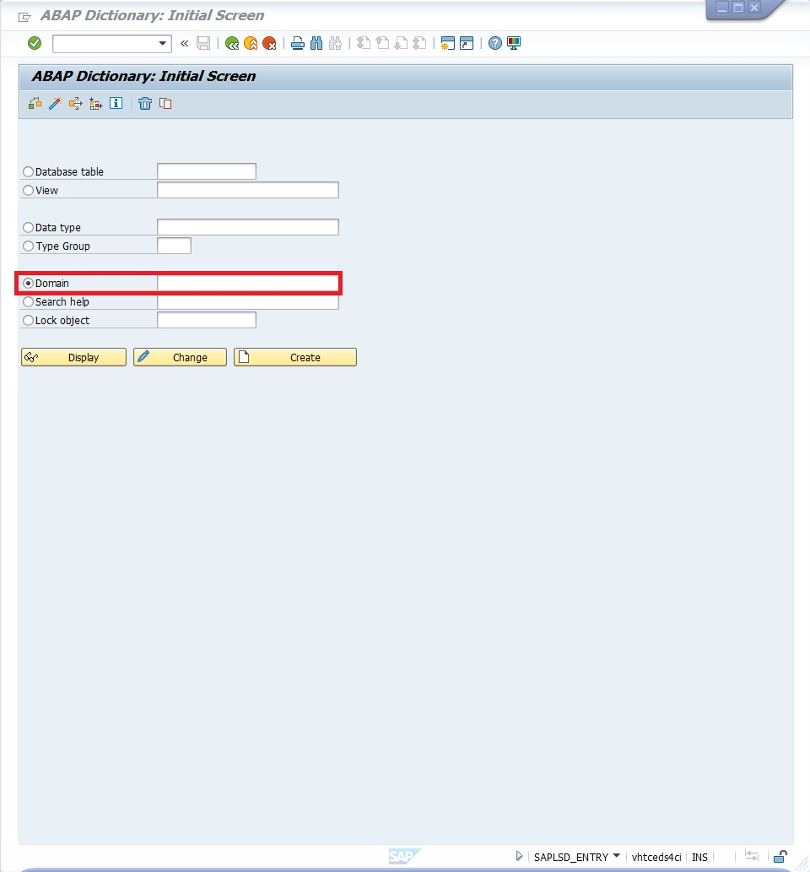Click the Copy icon beside trash can
Viewport: 810px width, 872px height.
[165, 104]
